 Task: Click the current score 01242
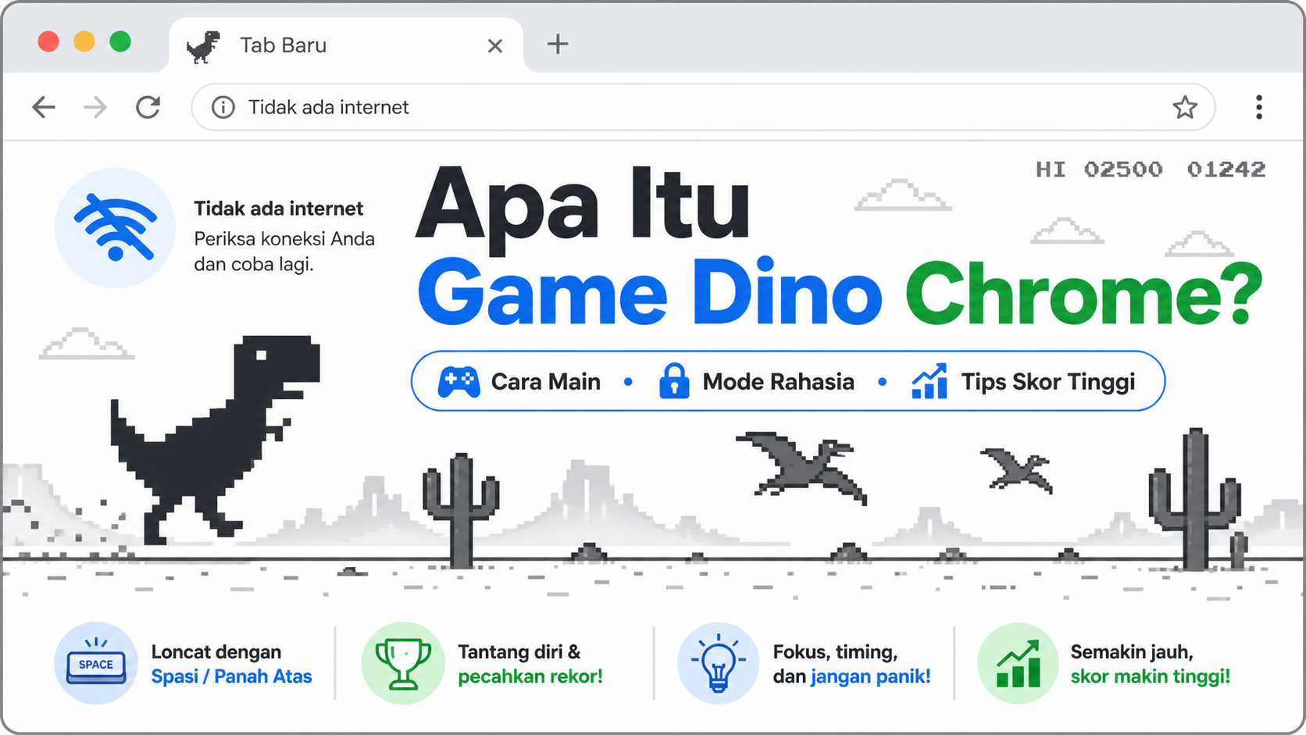(x=1226, y=169)
